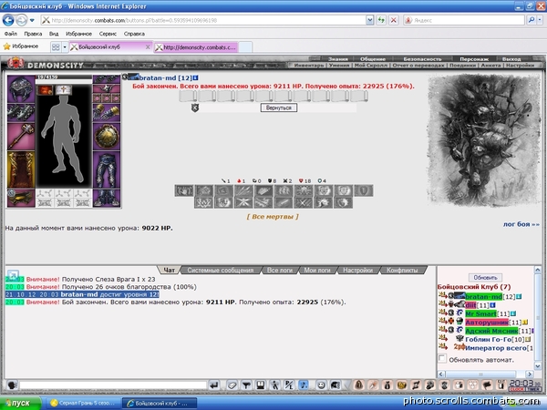
Task: Click the bracers slot below the helmet
Action: [x=21, y=113]
